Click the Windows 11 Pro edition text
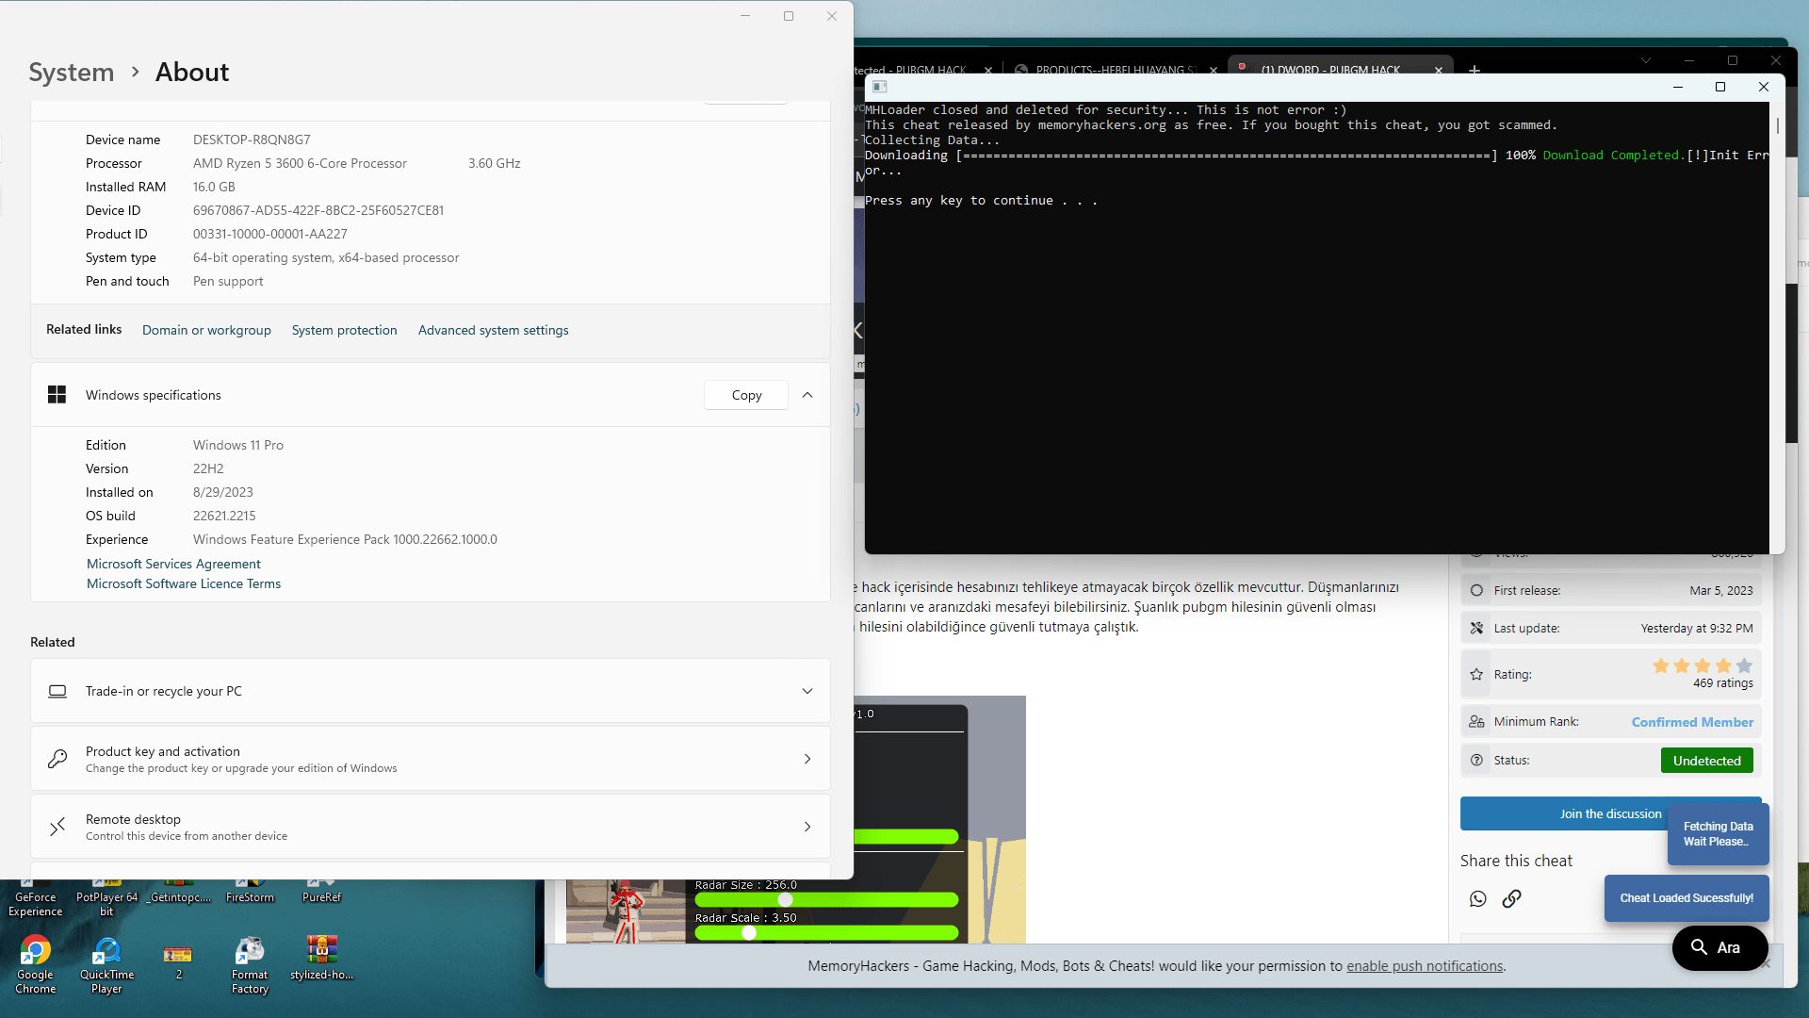Screen dimensions: 1809x1018 click(238, 445)
